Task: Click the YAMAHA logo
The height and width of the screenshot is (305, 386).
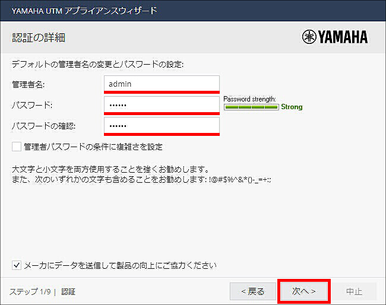Action: pos(335,37)
